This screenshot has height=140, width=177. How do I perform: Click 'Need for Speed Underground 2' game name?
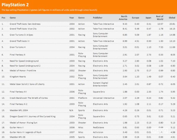(25, 66)
